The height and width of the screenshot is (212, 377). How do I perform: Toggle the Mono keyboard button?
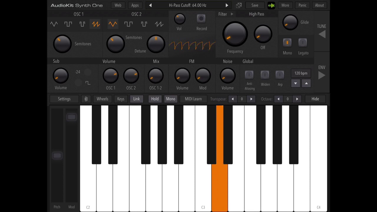pyautogui.click(x=171, y=99)
